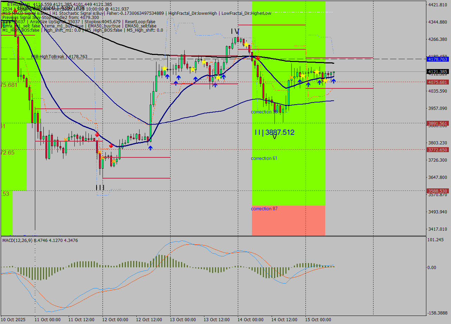Viewport: 451px width, 324px height.
Task: Select a yellow star marker on the 14 Oct recovery
Action: 317,72
